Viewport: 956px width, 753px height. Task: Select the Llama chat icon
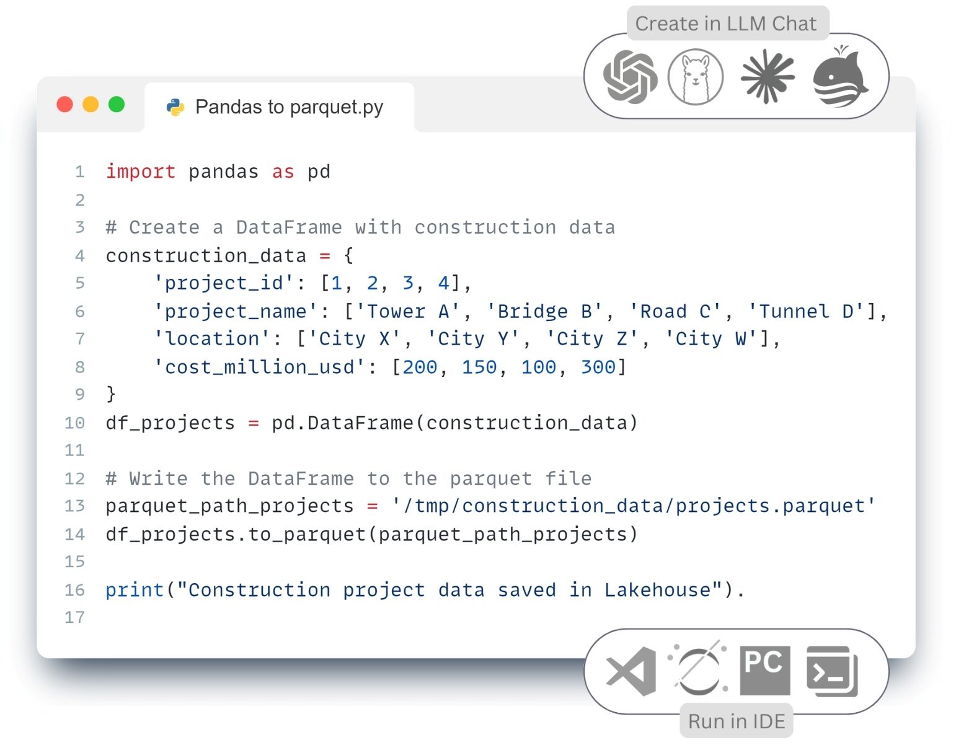(696, 77)
